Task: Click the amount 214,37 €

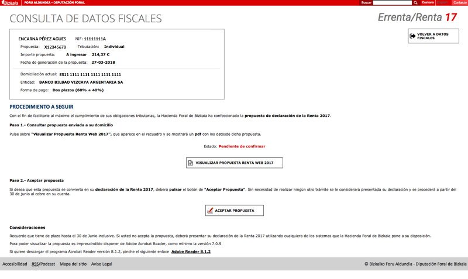Action: [101, 54]
